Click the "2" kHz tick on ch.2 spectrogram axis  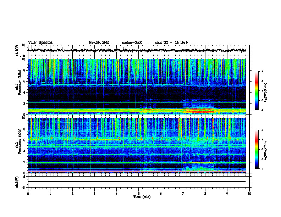[x=24, y=162]
